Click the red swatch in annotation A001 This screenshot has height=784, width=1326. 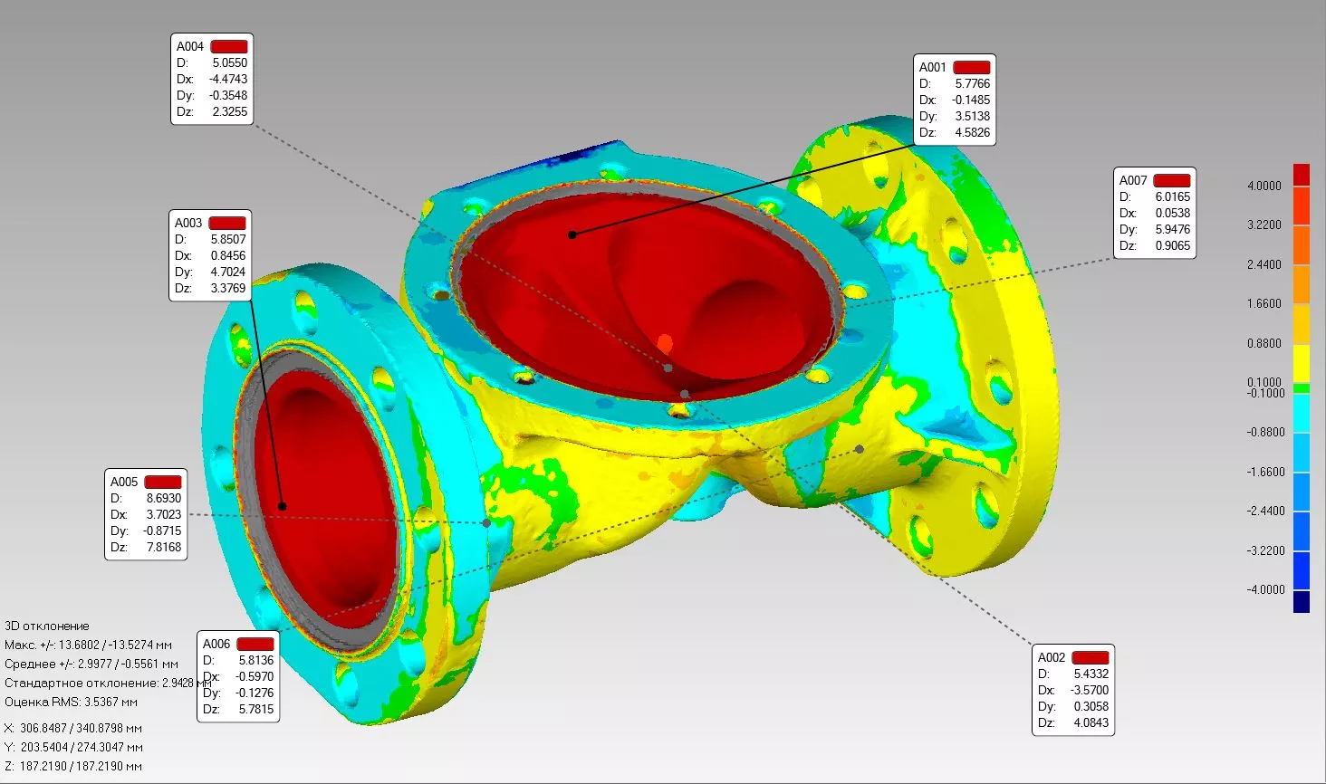[972, 67]
